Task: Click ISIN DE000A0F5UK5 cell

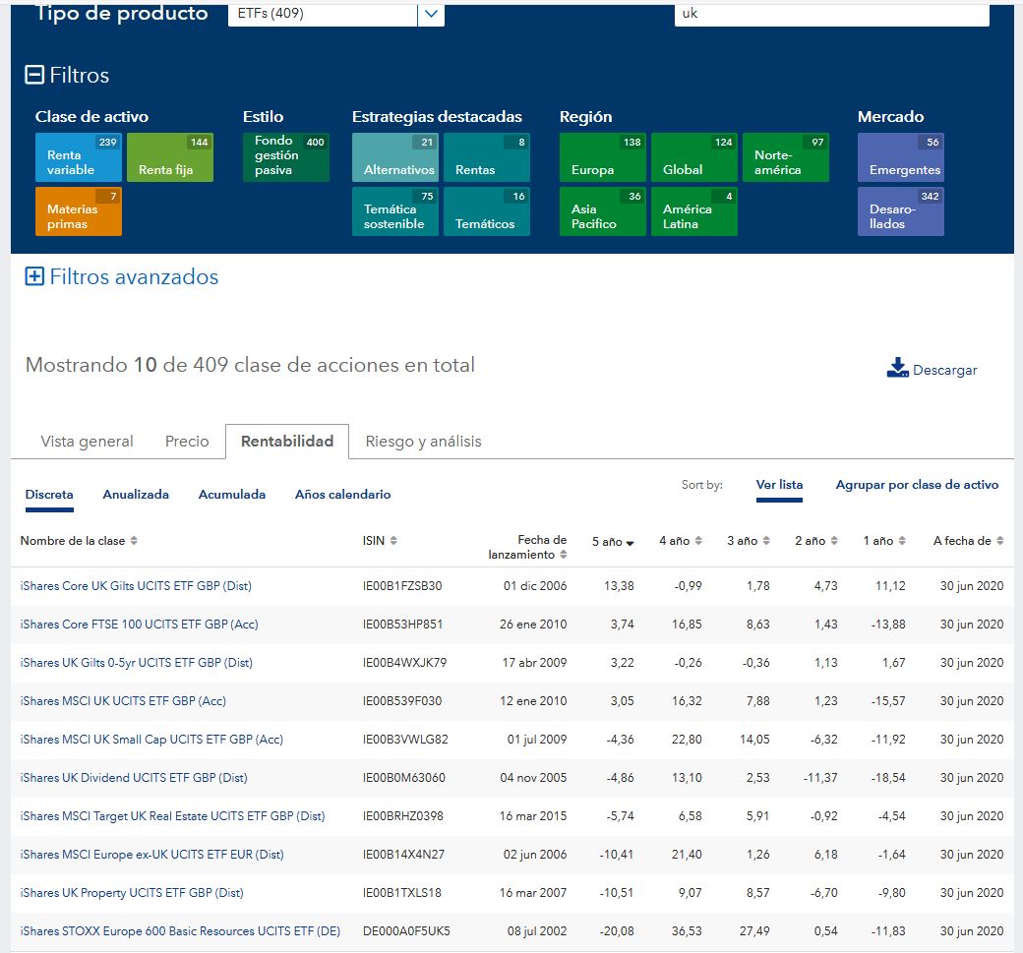Action: (406, 931)
